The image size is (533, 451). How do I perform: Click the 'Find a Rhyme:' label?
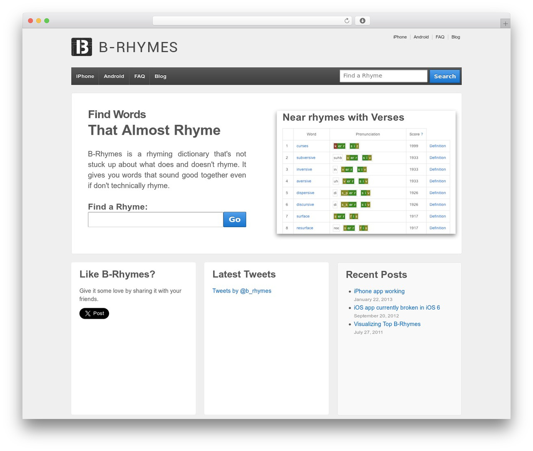(x=118, y=207)
